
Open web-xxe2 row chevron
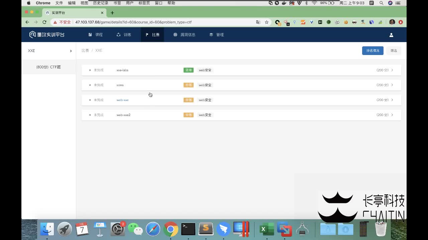[x=392, y=115]
